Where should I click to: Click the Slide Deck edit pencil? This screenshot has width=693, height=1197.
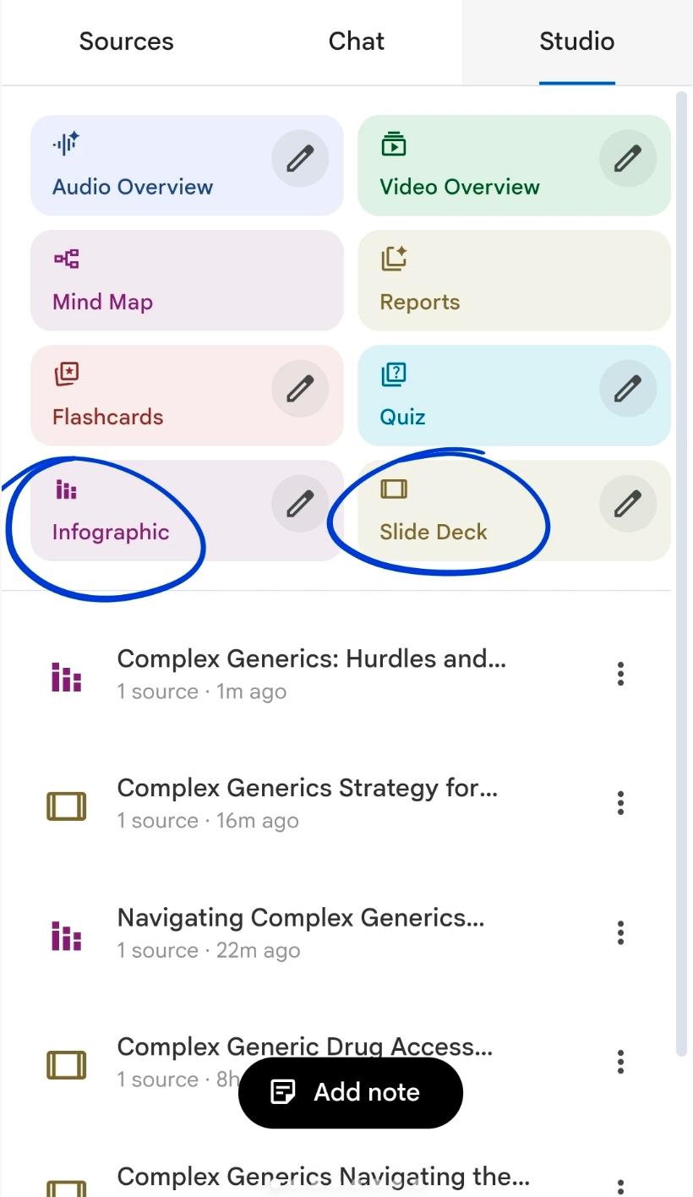pos(627,503)
